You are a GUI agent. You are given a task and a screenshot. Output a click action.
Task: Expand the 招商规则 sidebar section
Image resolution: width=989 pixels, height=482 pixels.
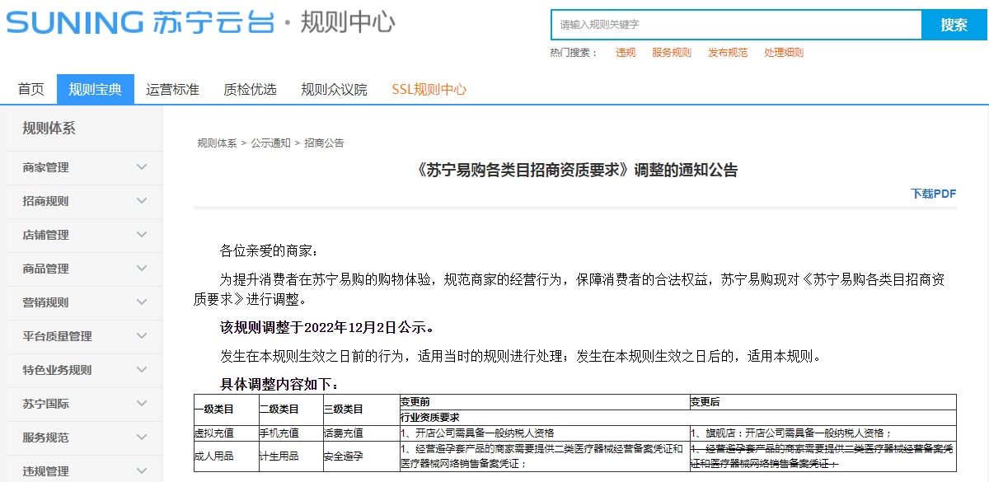pyautogui.click(x=84, y=201)
